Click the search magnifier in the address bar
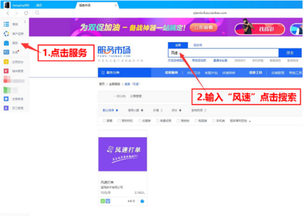Viewport: 303px width, 217px height. 37,12
